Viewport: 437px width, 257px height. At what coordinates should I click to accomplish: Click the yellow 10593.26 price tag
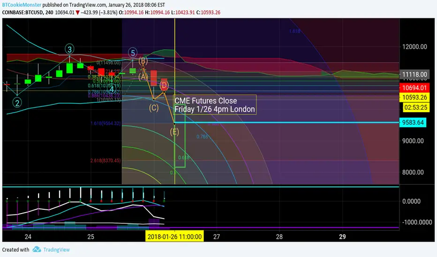pyautogui.click(x=414, y=97)
